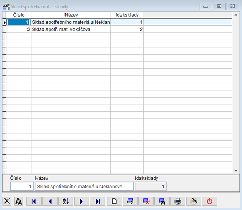Click the app icon in title bar

pyautogui.click(x=6, y=7)
